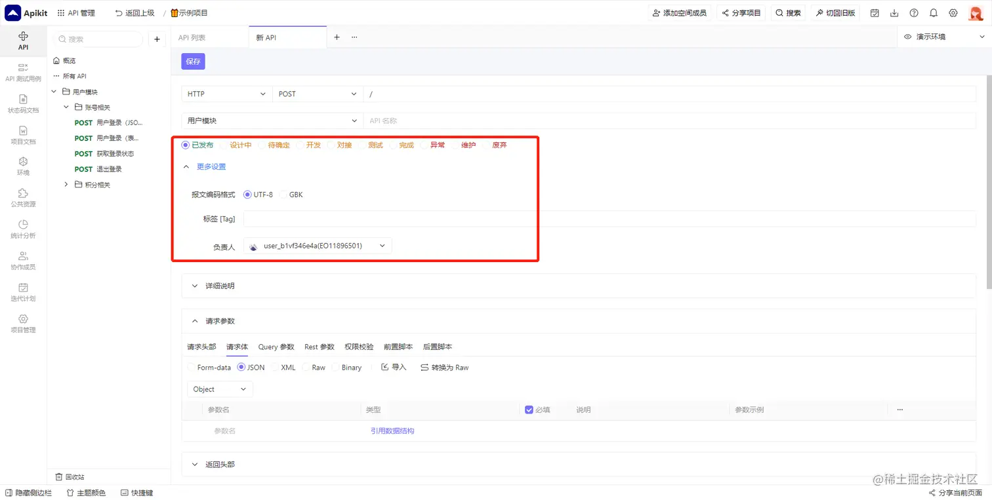Open the 演示环境 environment dropdown
The width and height of the screenshot is (992, 500).
[x=944, y=37]
